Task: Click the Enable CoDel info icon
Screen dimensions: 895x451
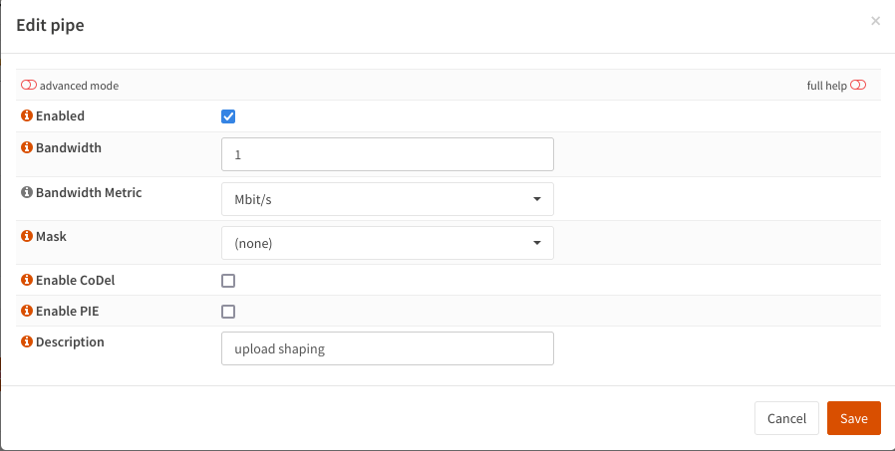Action: (x=27, y=281)
